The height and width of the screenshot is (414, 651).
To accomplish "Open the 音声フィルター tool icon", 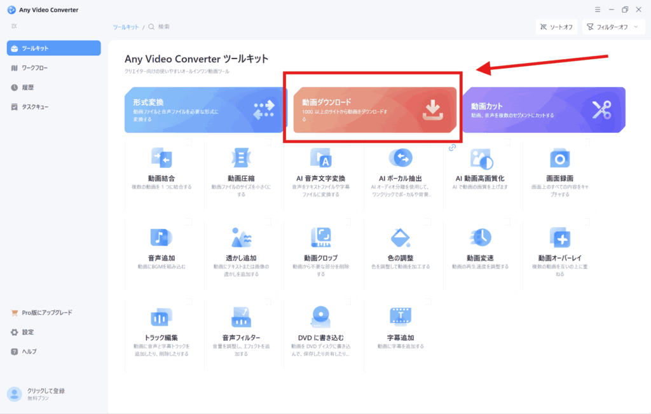I will (241, 317).
